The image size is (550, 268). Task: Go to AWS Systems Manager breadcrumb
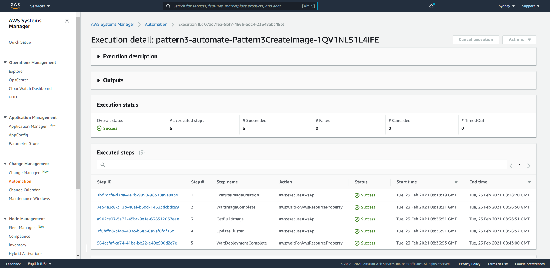click(113, 24)
